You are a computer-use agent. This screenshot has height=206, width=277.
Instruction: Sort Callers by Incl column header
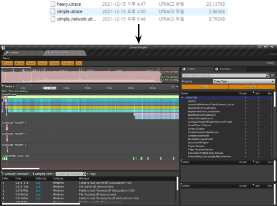coord(258,162)
